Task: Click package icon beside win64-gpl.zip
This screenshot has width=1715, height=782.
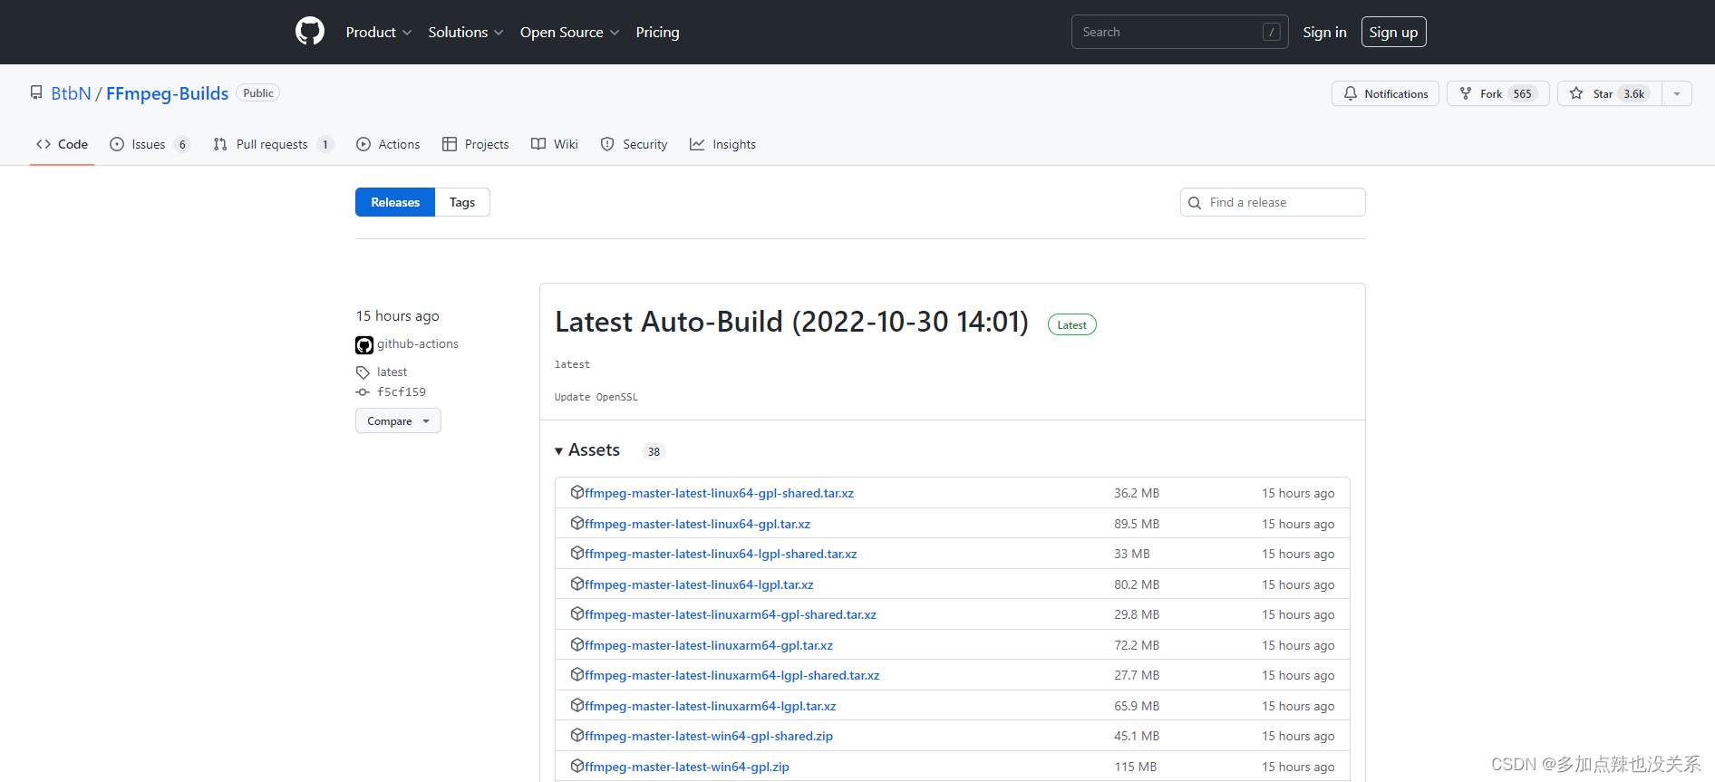Action: 577,766
